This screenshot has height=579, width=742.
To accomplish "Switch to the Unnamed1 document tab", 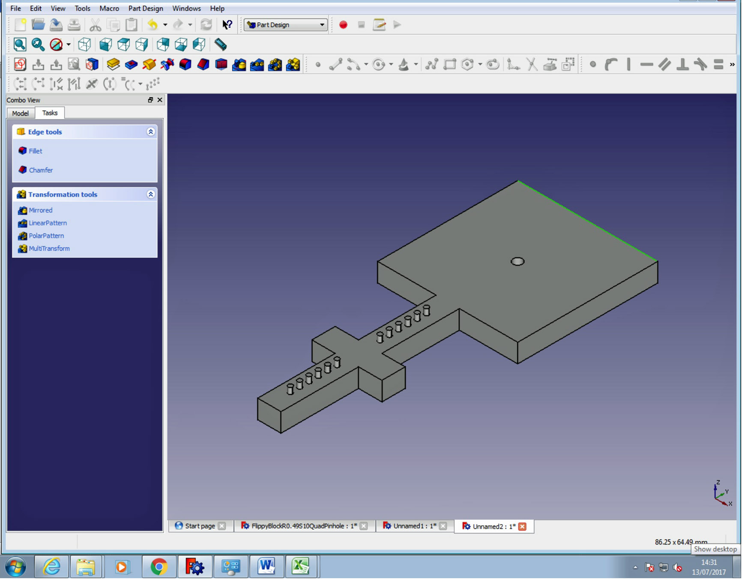I will coord(415,526).
